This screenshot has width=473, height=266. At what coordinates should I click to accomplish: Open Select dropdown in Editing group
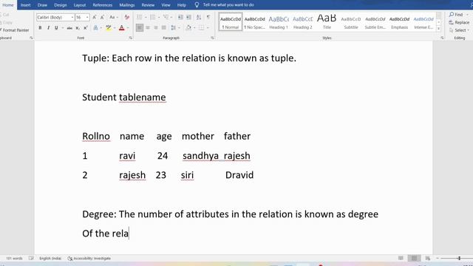coord(459,30)
